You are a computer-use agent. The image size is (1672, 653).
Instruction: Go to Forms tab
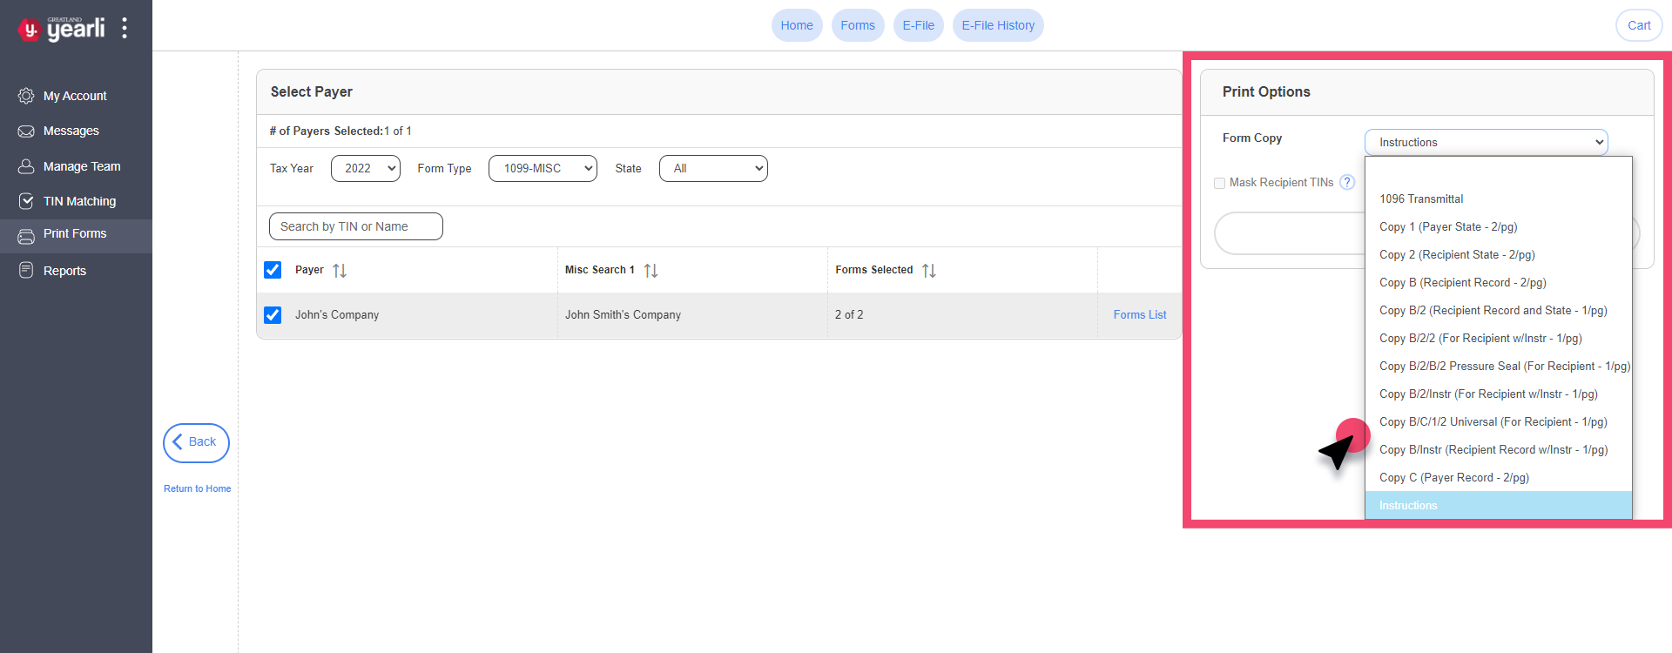coord(858,25)
